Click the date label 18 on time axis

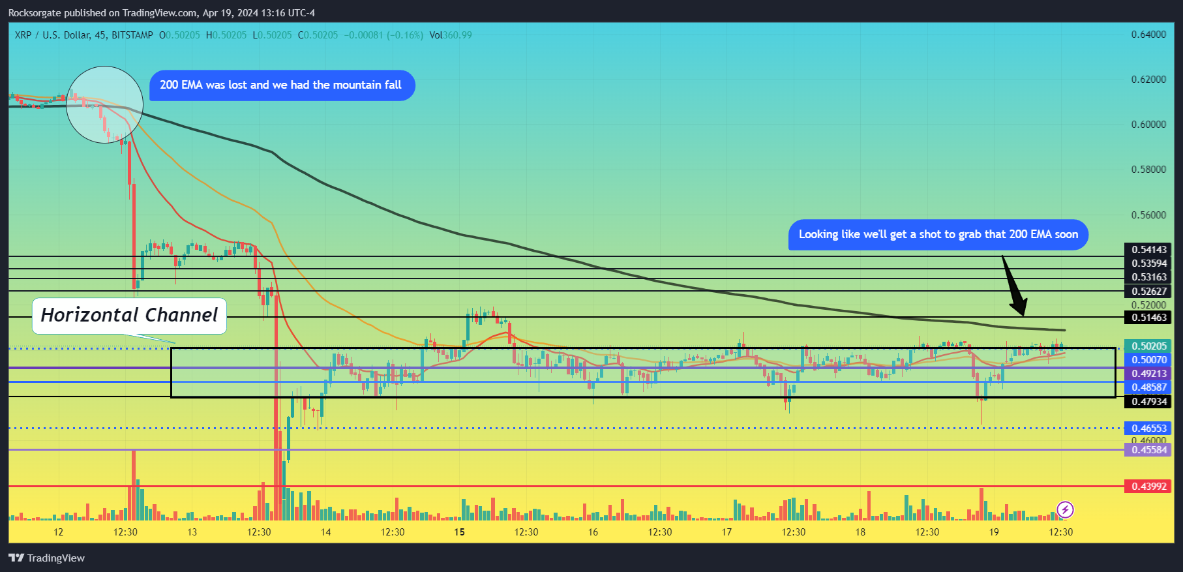[861, 532]
